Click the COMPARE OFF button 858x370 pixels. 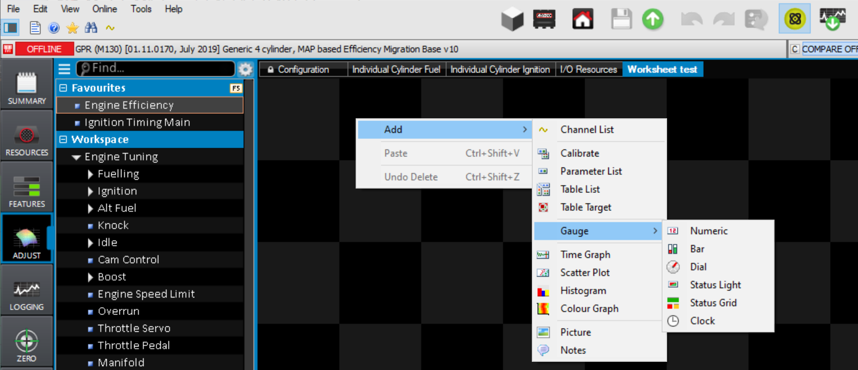(829, 49)
